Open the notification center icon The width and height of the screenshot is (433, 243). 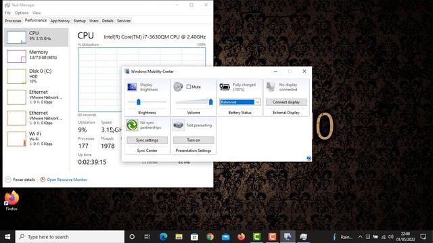pyautogui.click(x=423, y=237)
